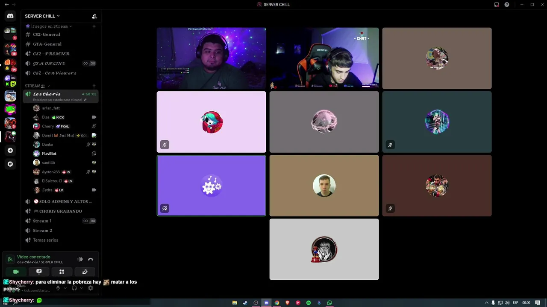Toggle your camera with the green video button
The height and width of the screenshot is (307, 547).
coord(16,272)
